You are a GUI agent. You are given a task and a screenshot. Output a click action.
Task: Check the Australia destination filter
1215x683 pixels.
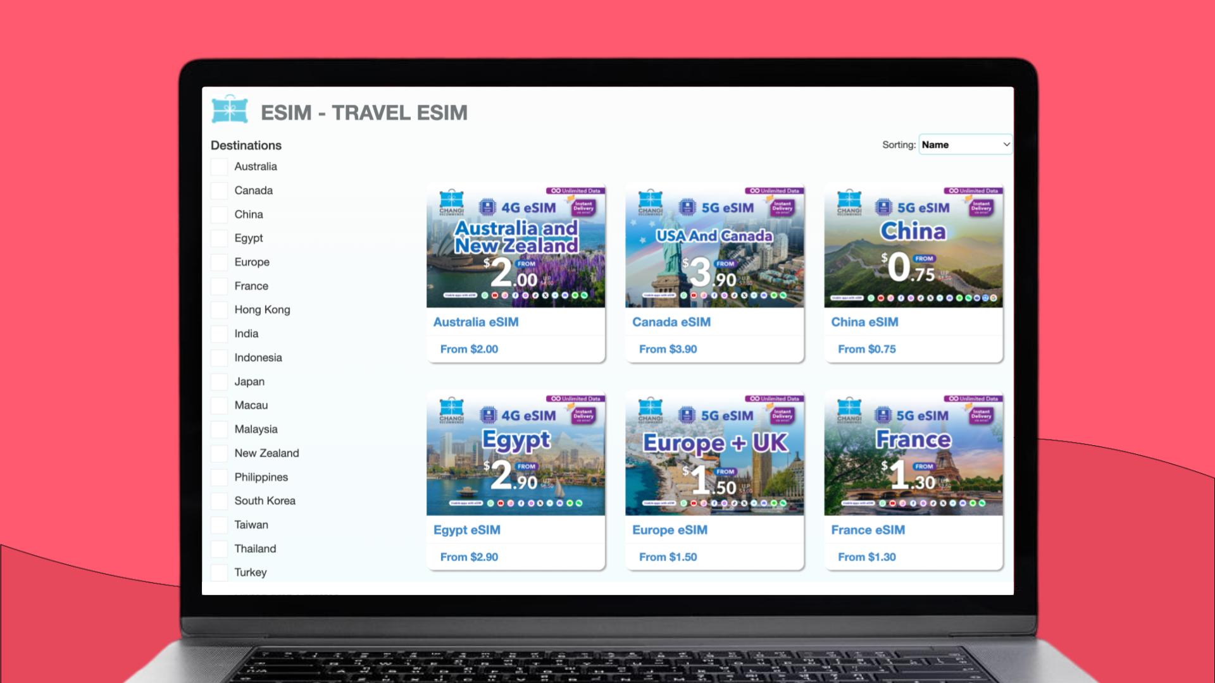pyautogui.click(x=219, y=166)
